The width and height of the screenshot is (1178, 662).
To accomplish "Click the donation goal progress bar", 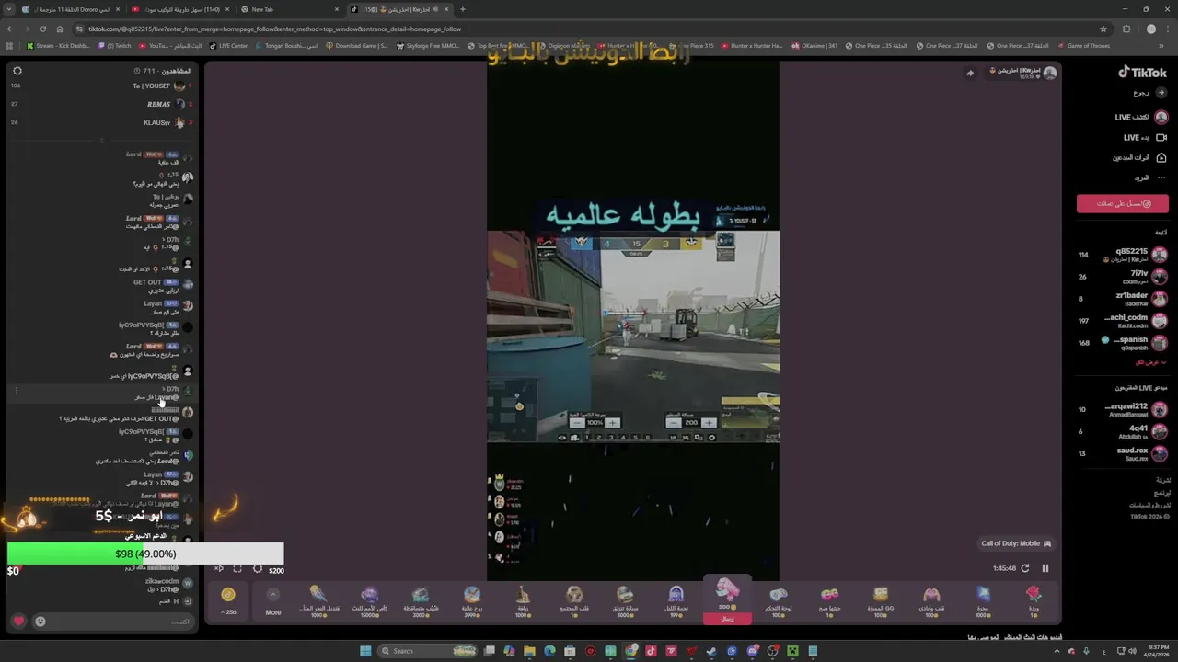I will tap(145, 554).
